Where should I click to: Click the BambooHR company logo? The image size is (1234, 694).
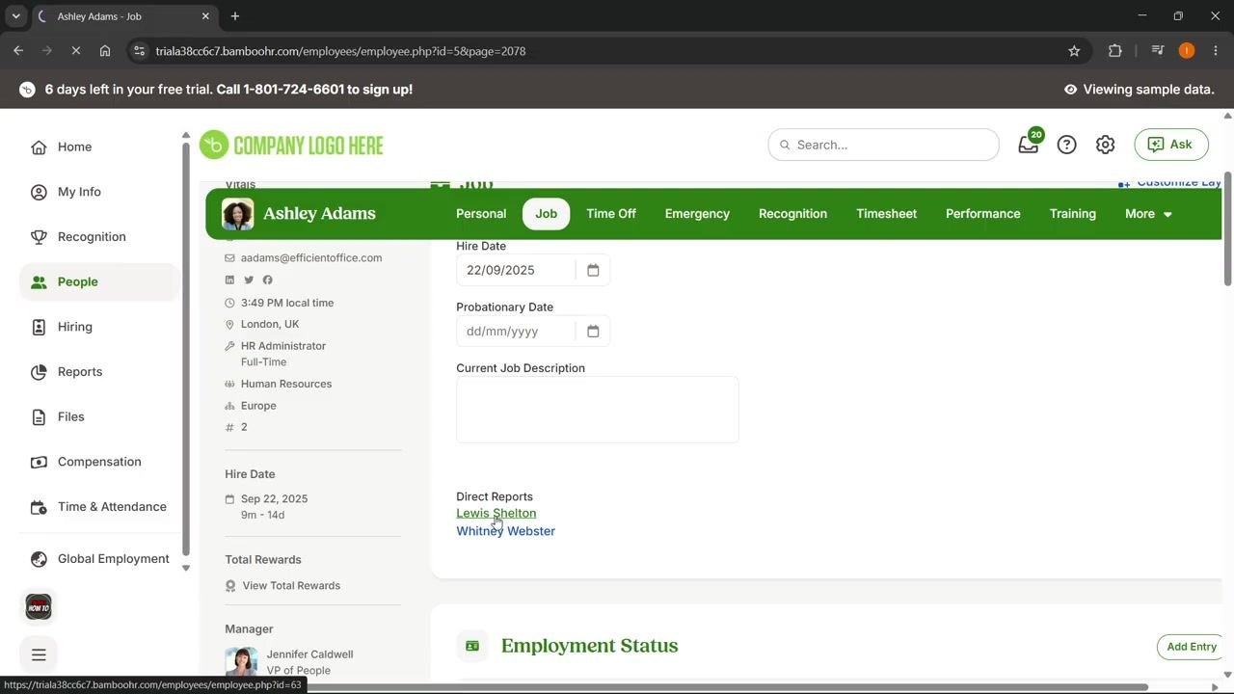[x=291, y=146]
